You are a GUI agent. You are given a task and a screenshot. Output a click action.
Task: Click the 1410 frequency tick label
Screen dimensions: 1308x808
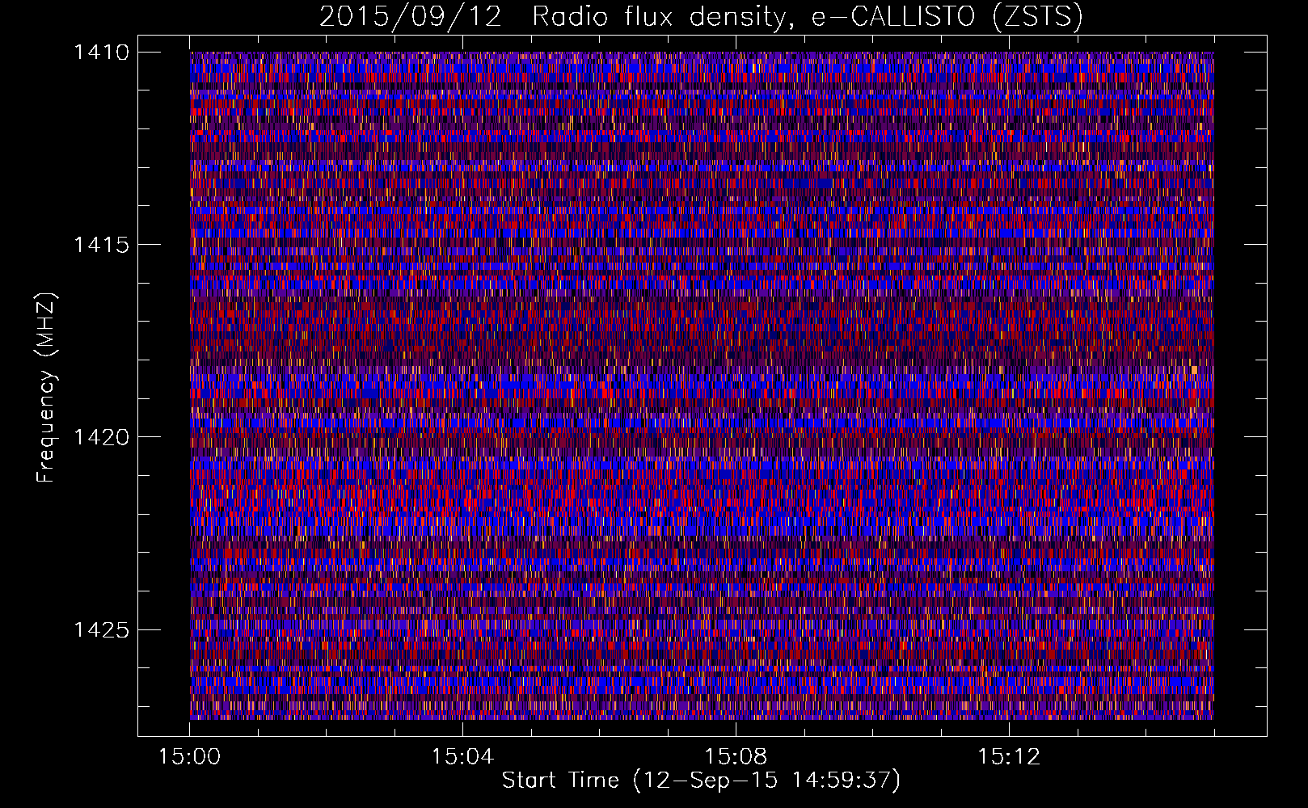[x=101, y=53]
